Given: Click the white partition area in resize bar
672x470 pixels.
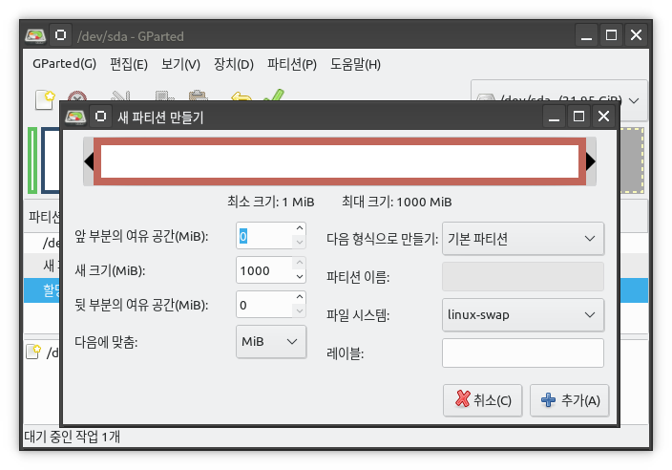Looking at the screenshot, I should (340, 161).
